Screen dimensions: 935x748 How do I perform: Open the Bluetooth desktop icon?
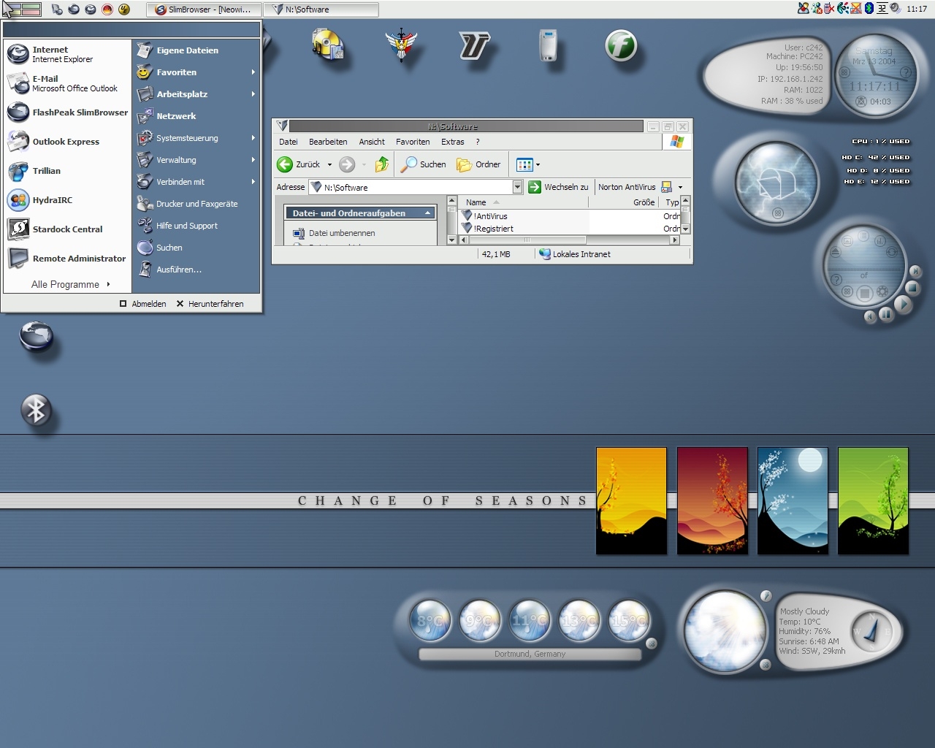36,410
